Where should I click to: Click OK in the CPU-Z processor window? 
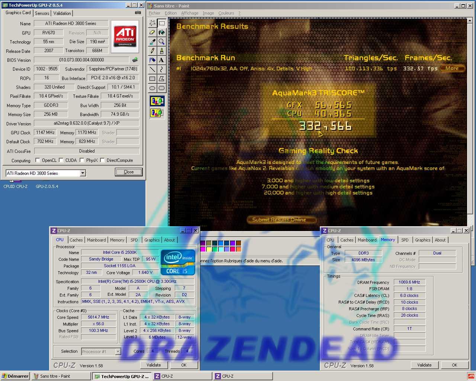click(x=184, y=365)
